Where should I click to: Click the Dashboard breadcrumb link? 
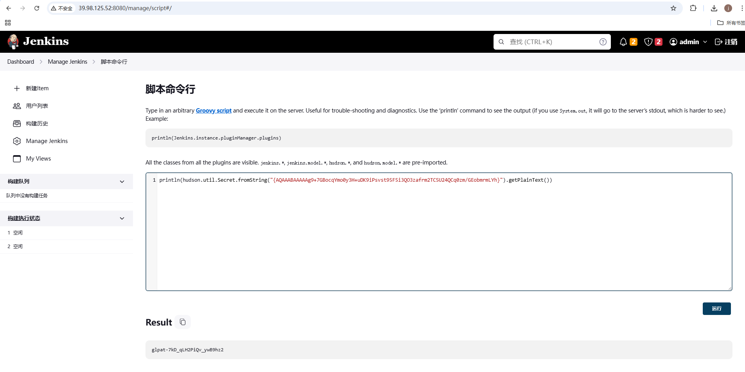coord(21,62)
